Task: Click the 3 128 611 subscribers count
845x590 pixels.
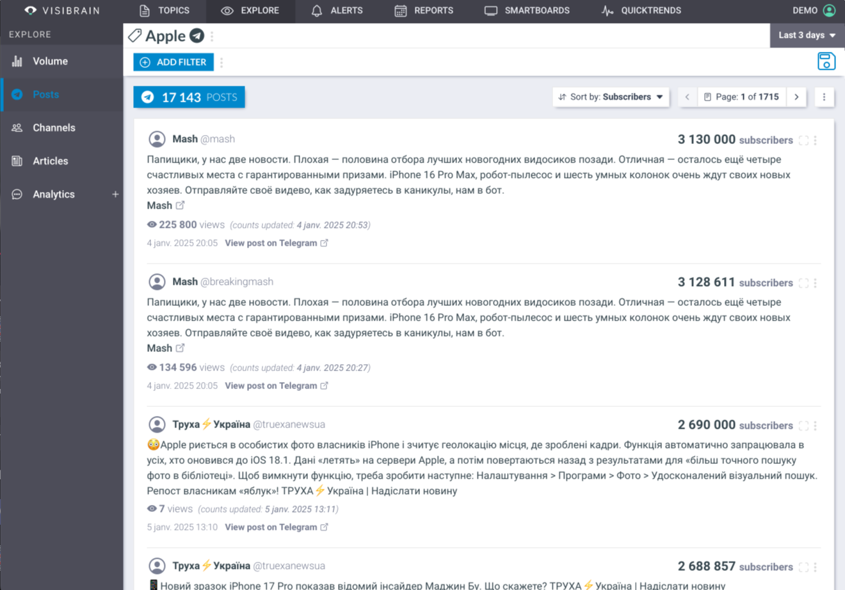Action: 735,282
